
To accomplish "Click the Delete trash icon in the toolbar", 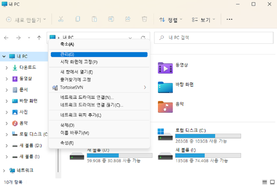I will coord(144,19).
